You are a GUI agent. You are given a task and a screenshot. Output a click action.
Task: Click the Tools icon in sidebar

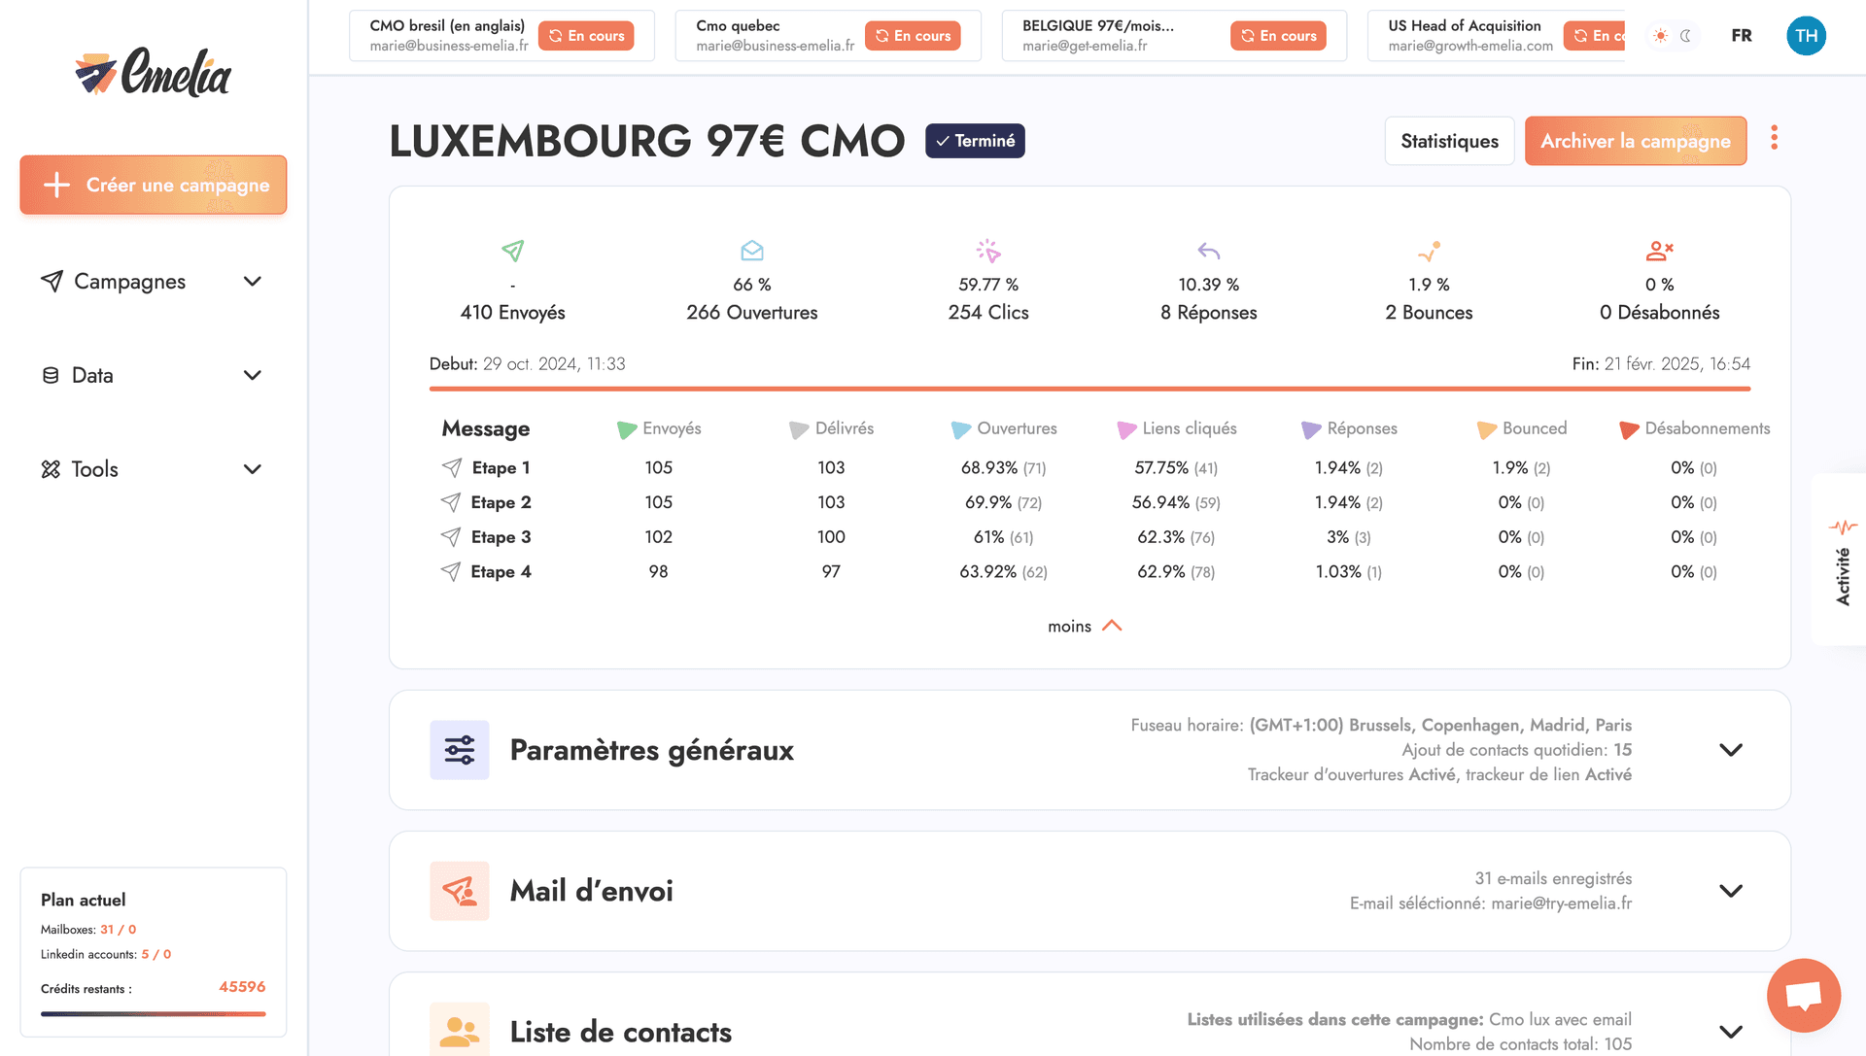[x=51, y=469]
